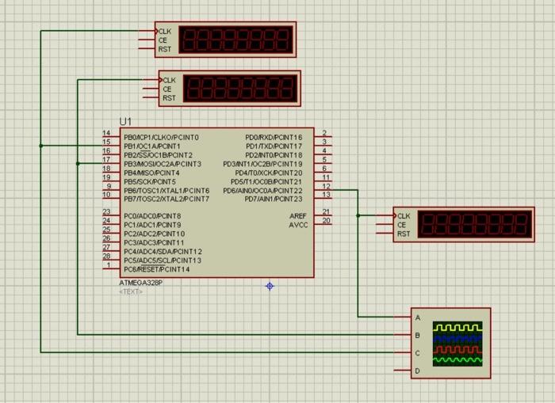Click pin number 21 beside AREF
Screen dimensions: 555x403
[x=327, y=211]
